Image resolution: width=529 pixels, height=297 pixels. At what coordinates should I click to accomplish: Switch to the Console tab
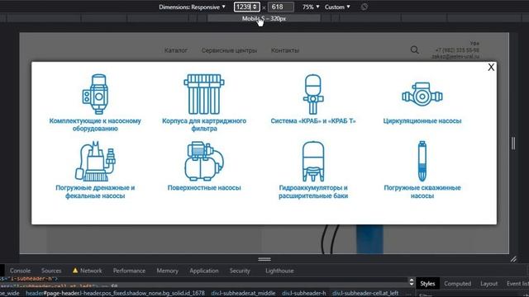[20, 271]
